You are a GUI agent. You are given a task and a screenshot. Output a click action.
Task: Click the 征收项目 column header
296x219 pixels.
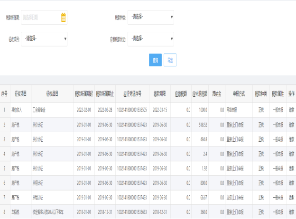coord(20,94)
